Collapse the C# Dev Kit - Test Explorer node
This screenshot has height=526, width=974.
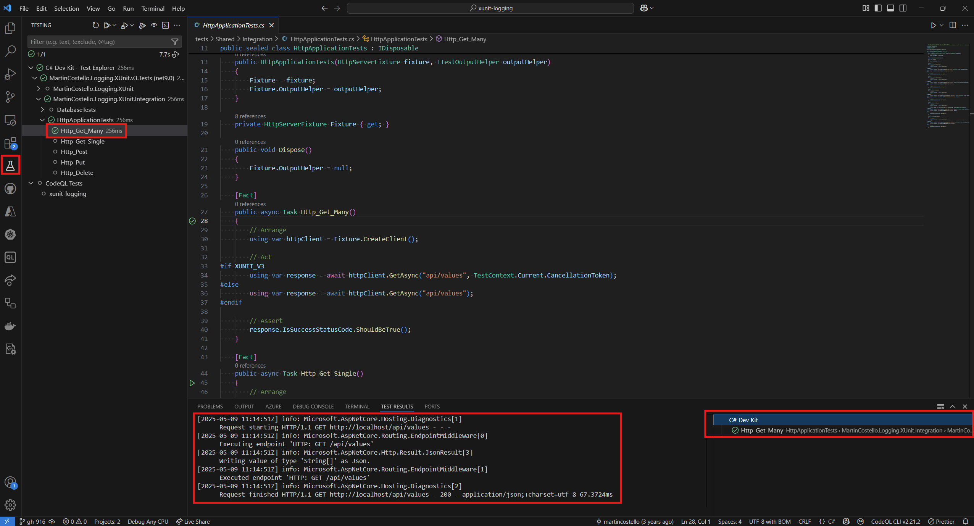click(x=31, y=68)
